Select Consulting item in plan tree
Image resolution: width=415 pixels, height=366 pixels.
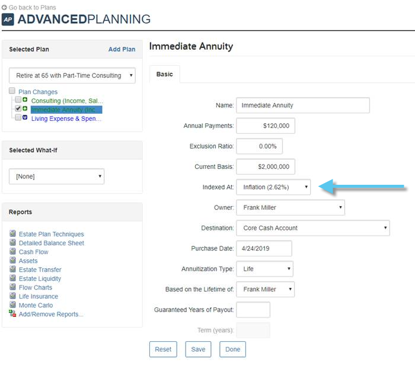point(67,101)
